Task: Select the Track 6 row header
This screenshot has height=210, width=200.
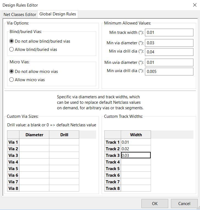Action: pyautogui.click(x=113, y=175)
